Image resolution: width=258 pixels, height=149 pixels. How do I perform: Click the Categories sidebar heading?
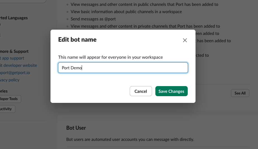(4, 91)
